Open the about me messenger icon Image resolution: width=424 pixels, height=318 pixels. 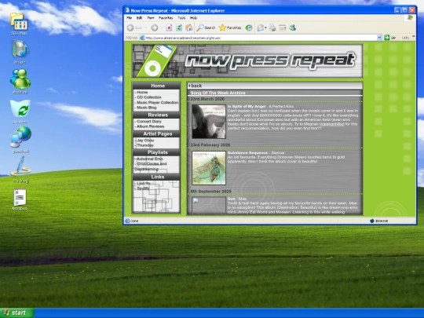20,82
